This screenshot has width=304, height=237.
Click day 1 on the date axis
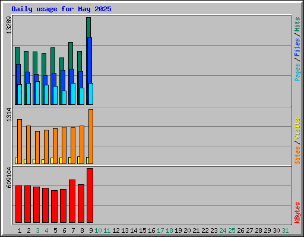pyautogui.click(x=20, y=230)
